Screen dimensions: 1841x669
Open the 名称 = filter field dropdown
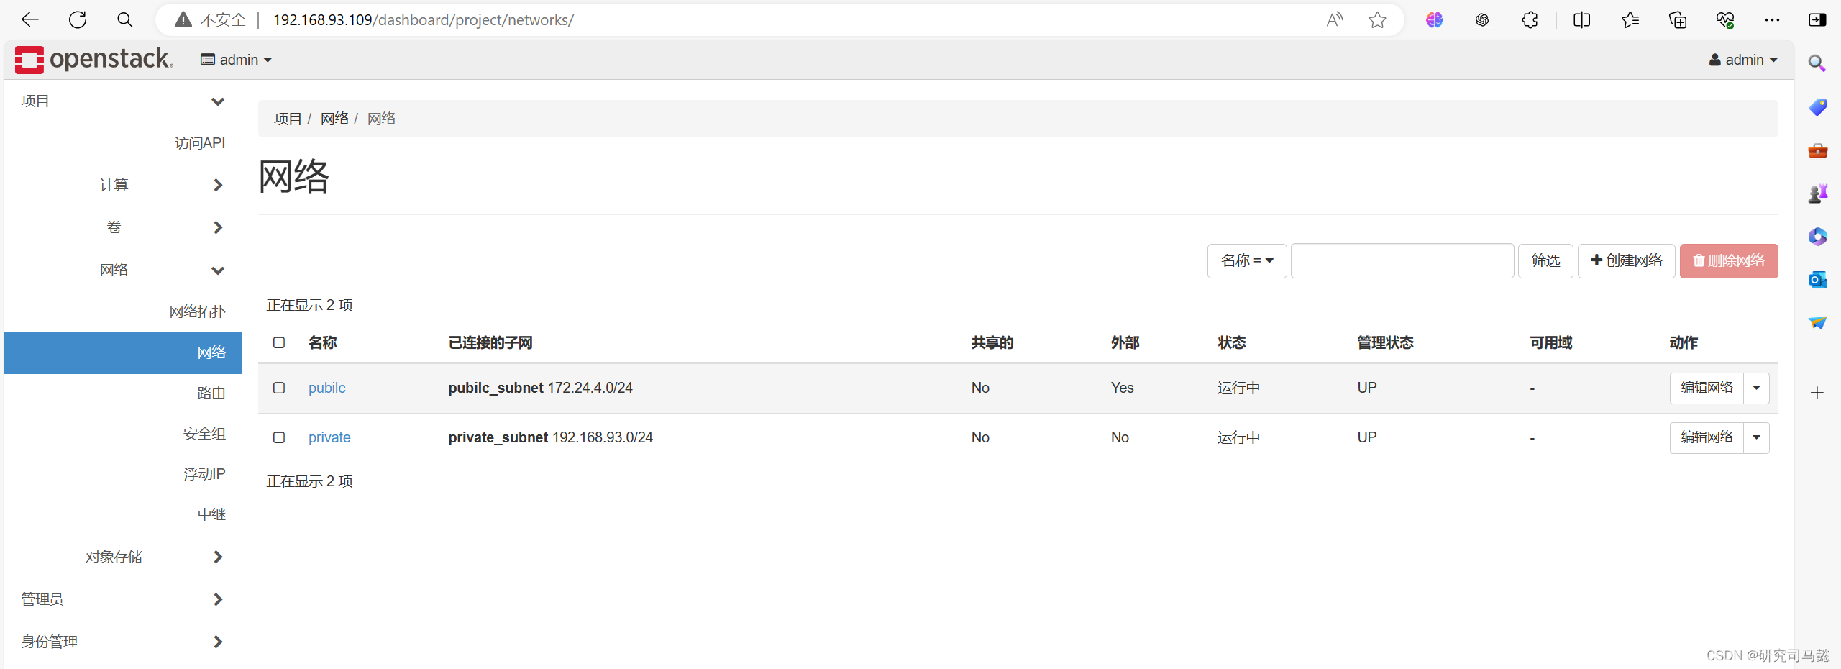tap(1246, 260)
